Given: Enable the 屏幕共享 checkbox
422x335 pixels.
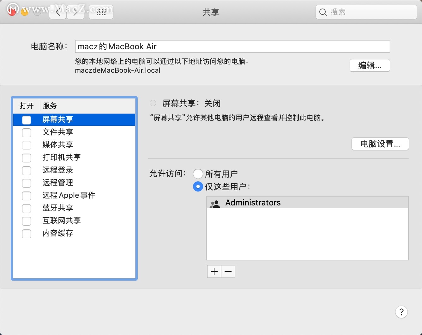Looking at the screenshot, I should (27, 120).
